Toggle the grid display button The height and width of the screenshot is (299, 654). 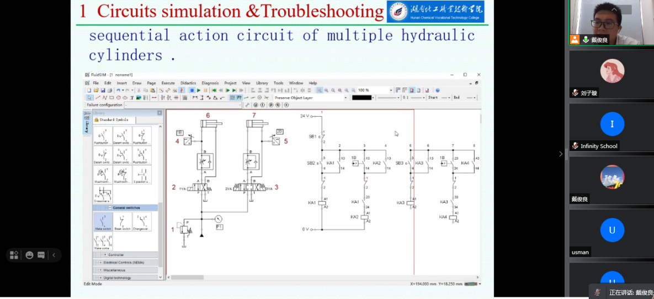(x=232, y=98)
